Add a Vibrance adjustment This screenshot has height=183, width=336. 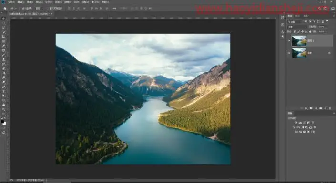[x=313, y=123]
